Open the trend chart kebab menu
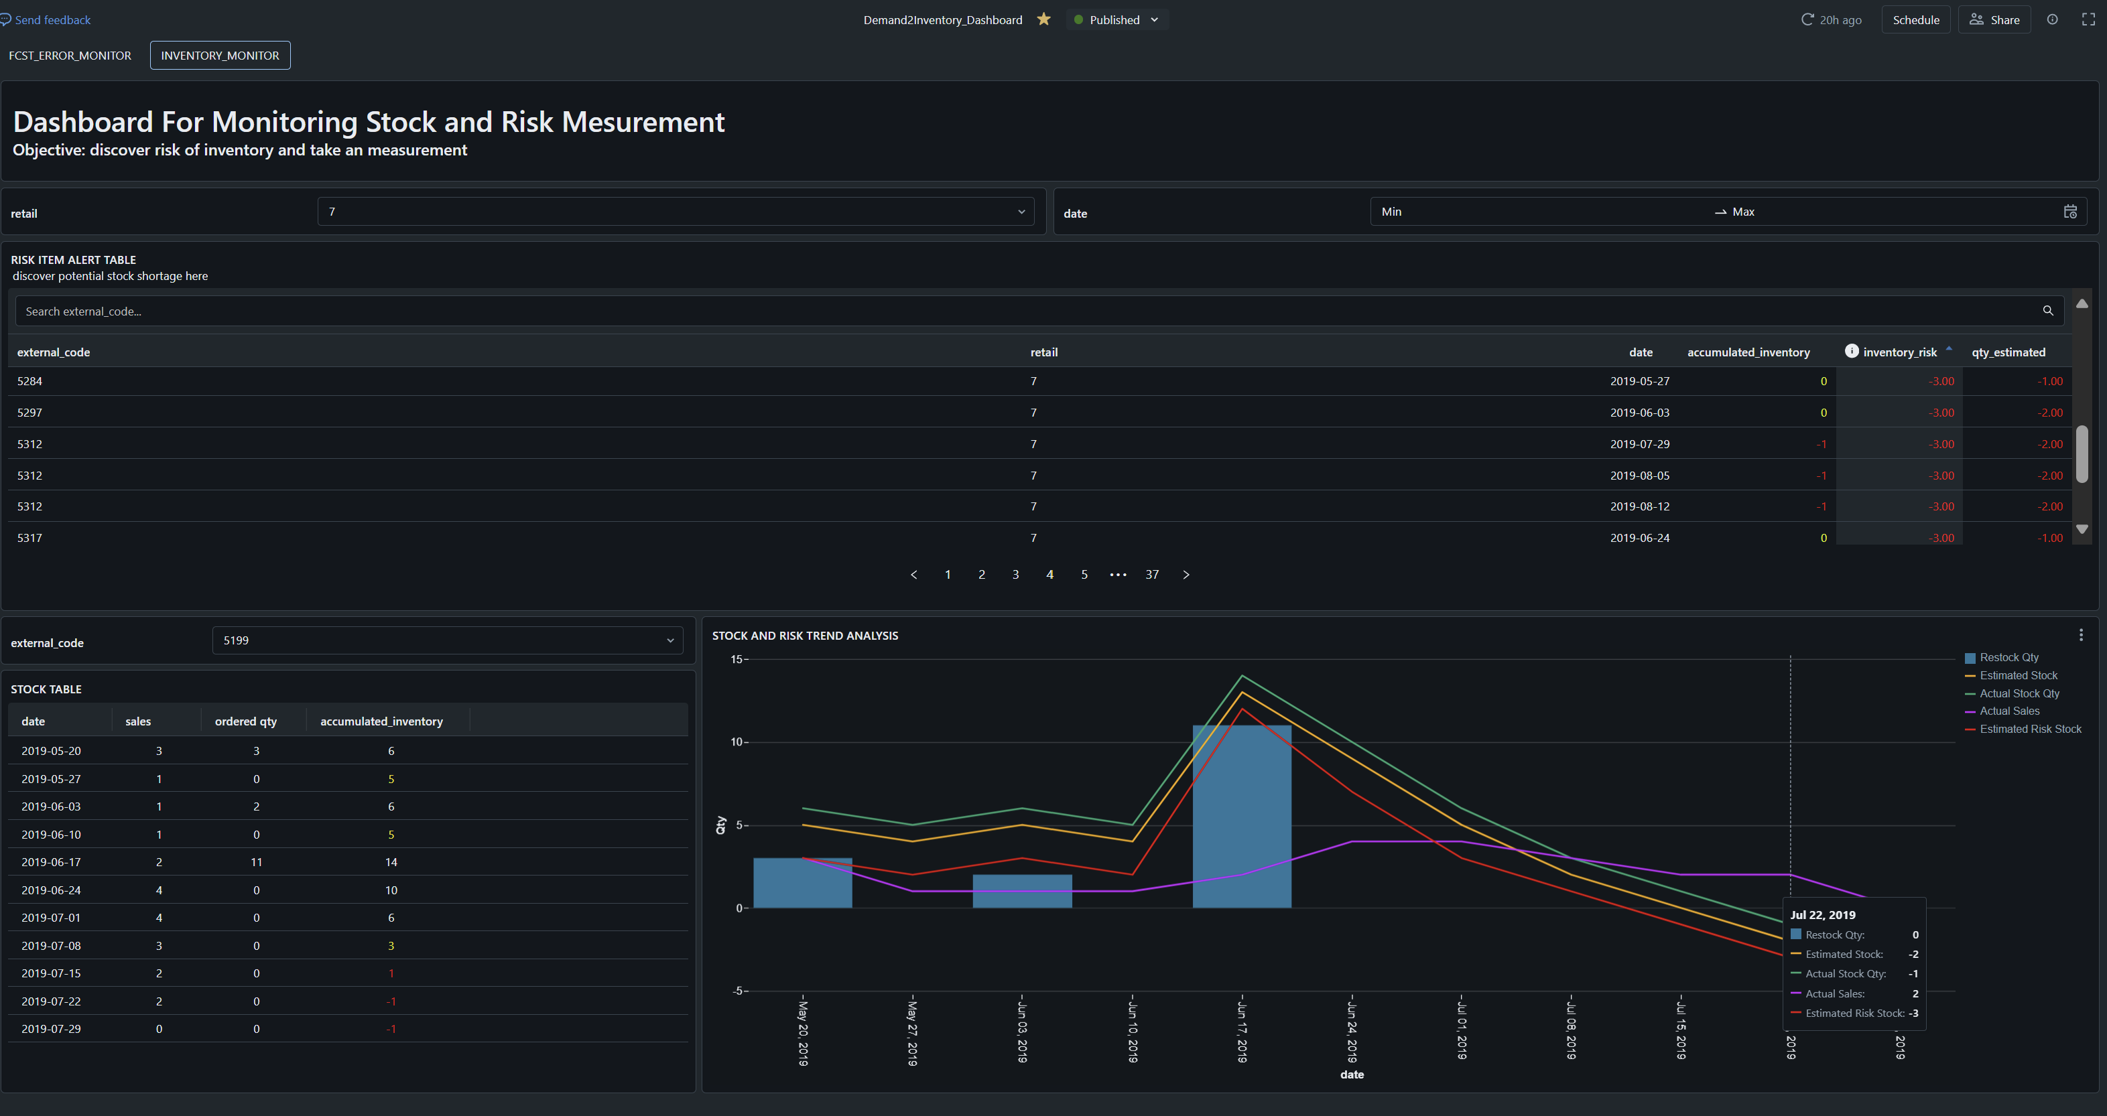 click(x=2081, y=634)
